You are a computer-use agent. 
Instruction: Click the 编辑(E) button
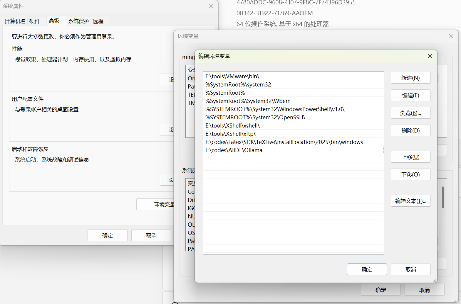coord(410,96)
